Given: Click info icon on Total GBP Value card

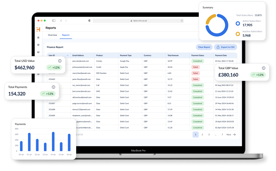Looking at the screenshot, I should (263, 68).
